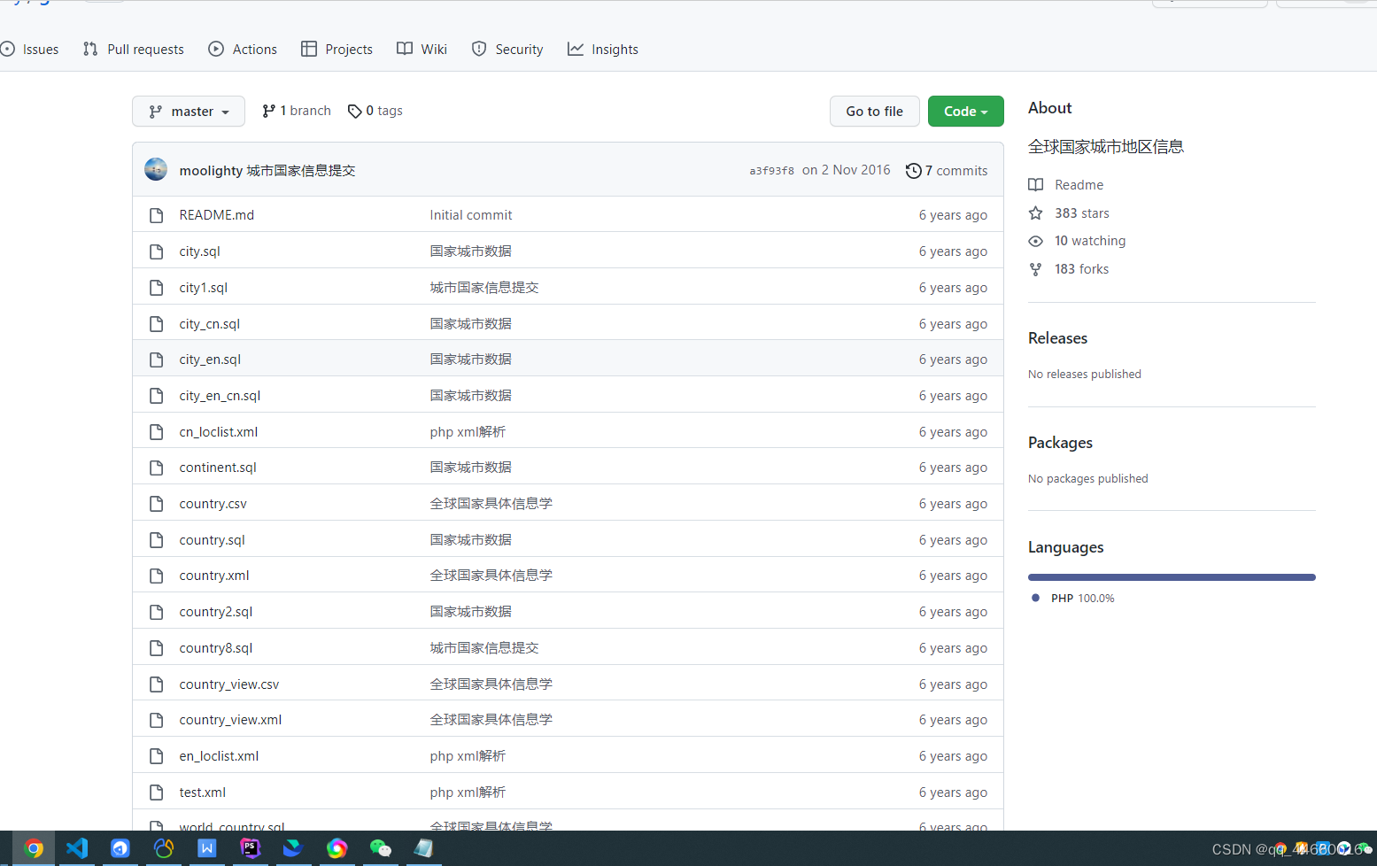
Task: Open the Issues tab
Action: [x=30, y=50]
